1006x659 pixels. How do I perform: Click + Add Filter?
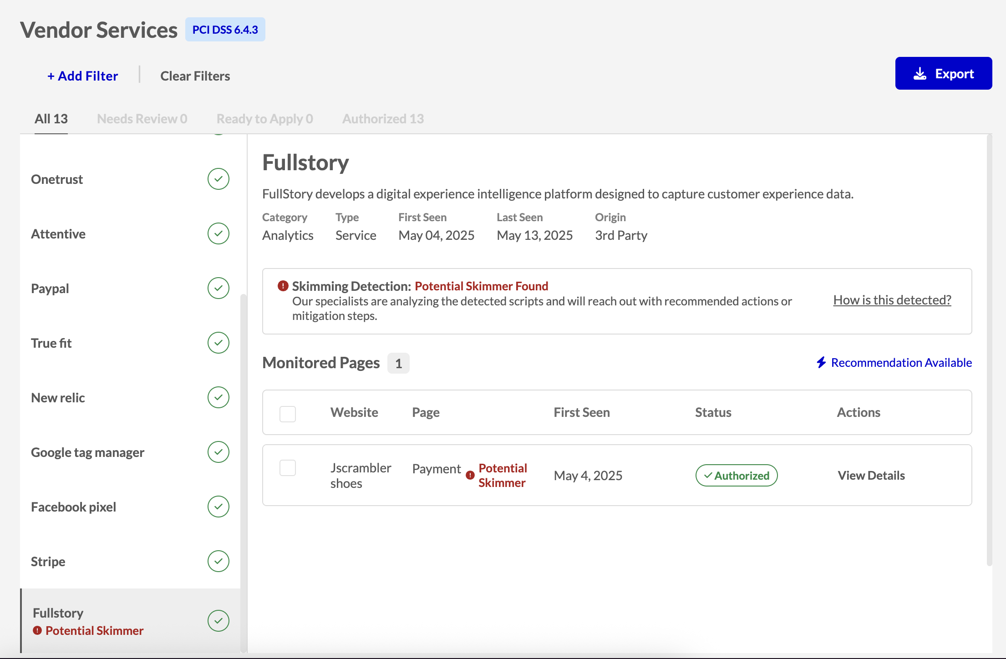[83, 76]
